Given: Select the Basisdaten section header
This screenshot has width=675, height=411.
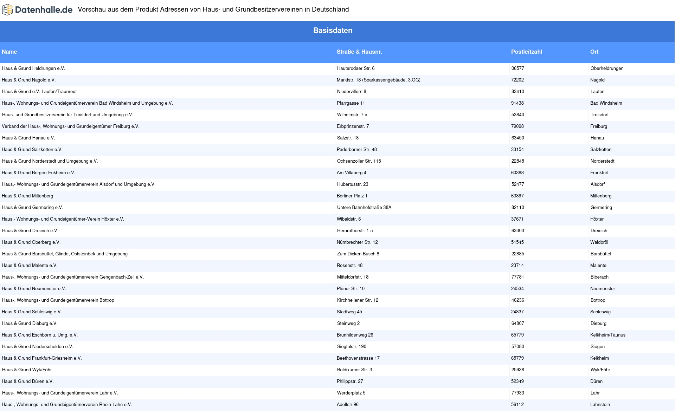Looking at the screenshot, I should [333, 31].
